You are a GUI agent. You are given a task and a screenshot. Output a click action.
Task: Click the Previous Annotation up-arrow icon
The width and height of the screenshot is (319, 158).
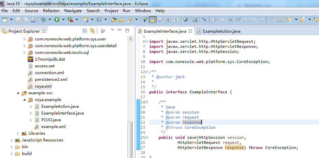click(x=303, y=20)
